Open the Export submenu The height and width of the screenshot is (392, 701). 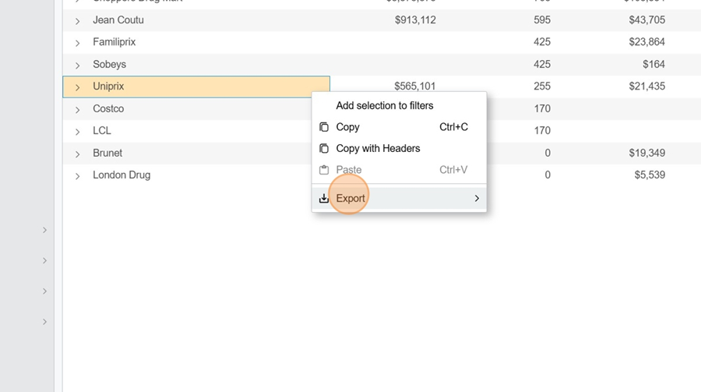pyautogui.click(x=399, y=198)
